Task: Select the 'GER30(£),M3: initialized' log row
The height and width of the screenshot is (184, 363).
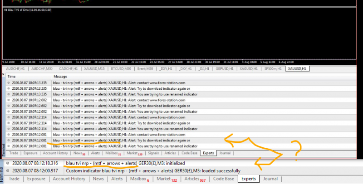Action: click(184, 163)
